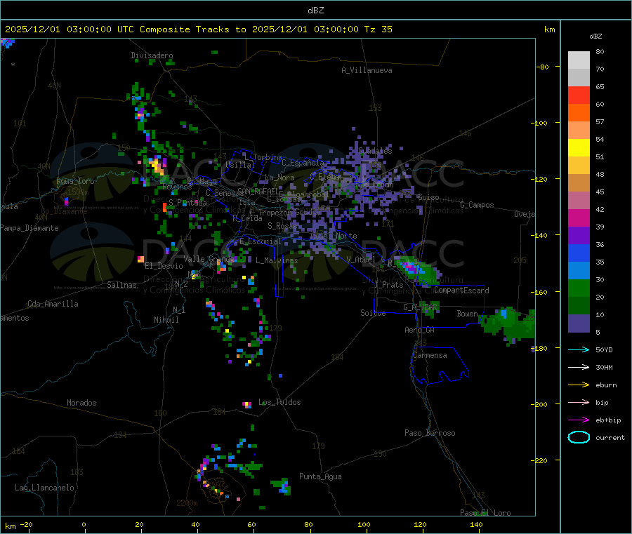
Task: Click the cyan current ellipse legend icon
Action: pyautogui.click(x=579, y=437)
